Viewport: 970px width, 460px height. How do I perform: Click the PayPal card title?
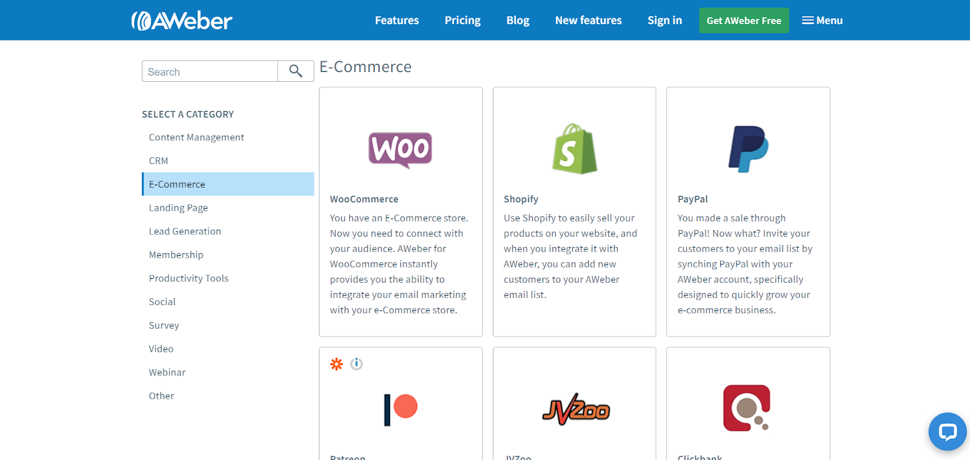692,199
